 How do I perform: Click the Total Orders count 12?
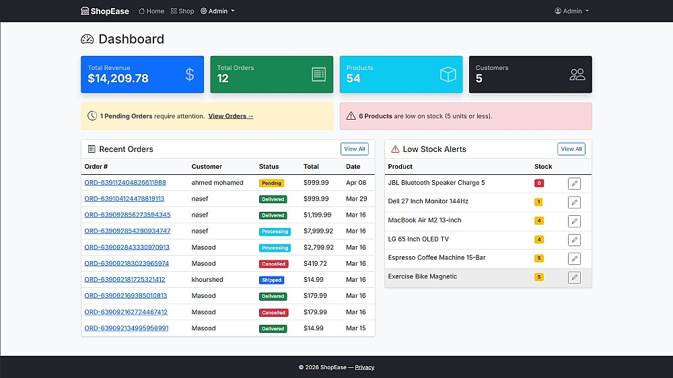point(223,79)
